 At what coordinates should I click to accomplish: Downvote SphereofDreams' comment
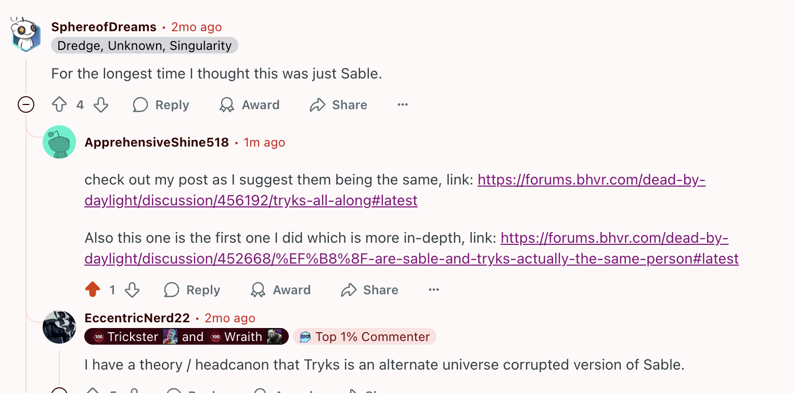pos(101,104)
